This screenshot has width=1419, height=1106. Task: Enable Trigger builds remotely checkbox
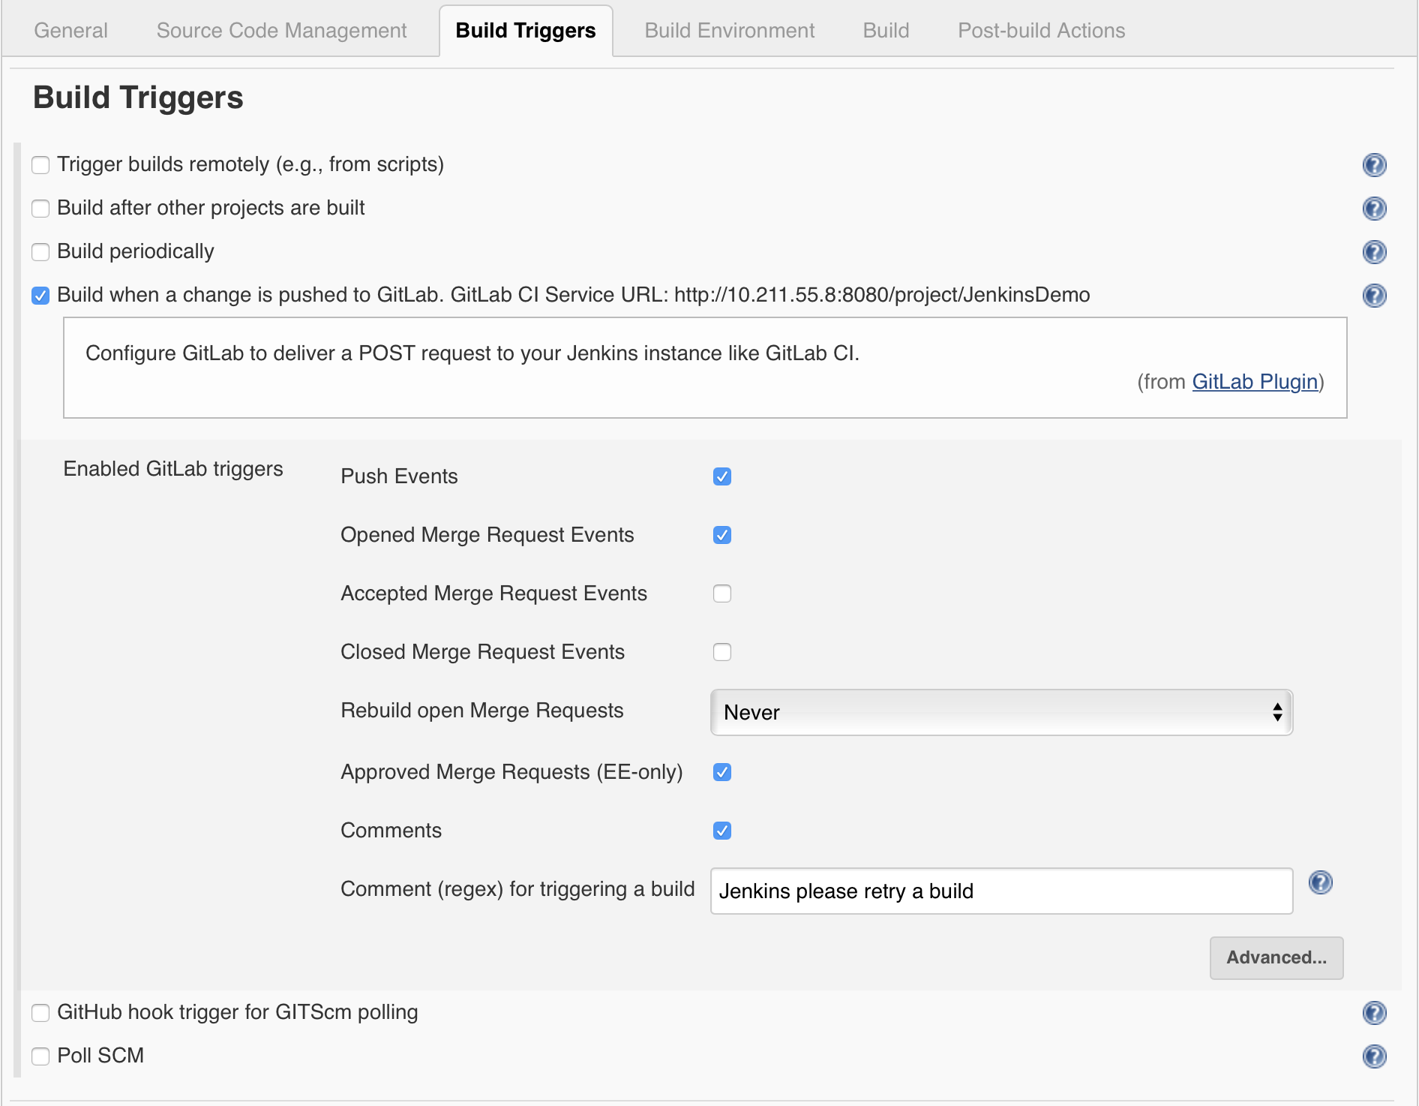coord(40,165)
